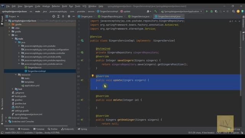
Task: Open Problems tool window
Action: (x=24, y=129)
